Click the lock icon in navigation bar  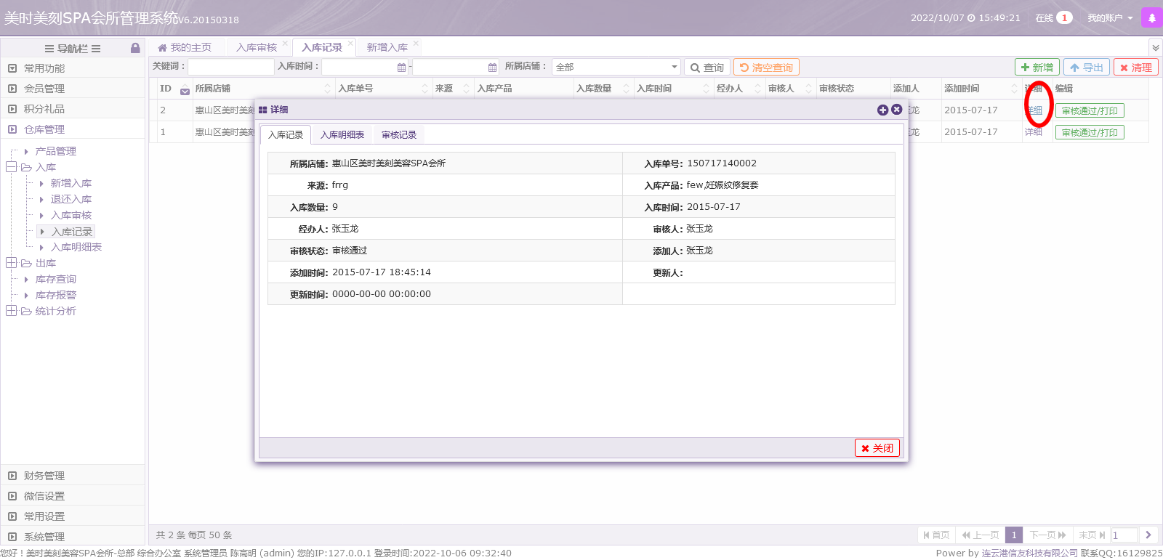tap(135, 48)
